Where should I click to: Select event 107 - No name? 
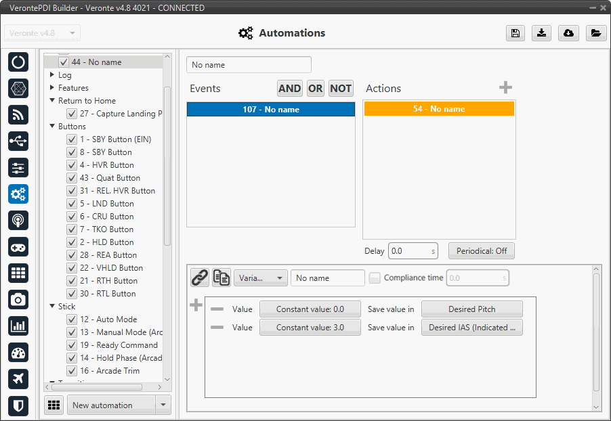(x=271, y=110)
